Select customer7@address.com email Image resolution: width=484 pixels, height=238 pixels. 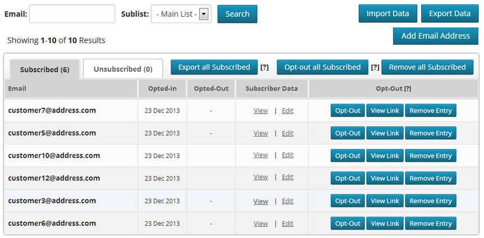coord(52,110)
